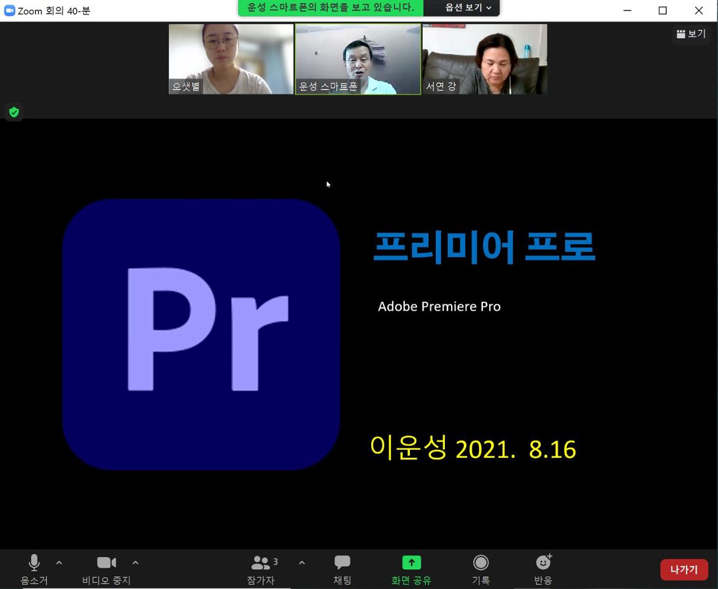Click the red 나가기 leave button
The image size is (718, 589).
pos(684,569)
